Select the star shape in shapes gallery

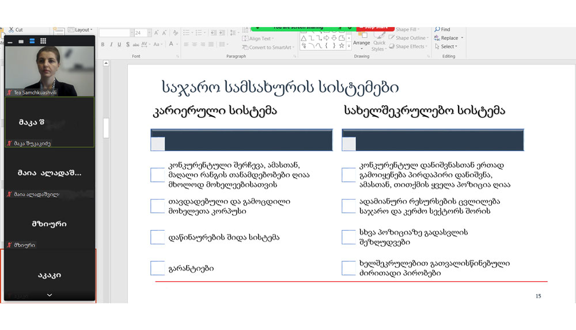click(342, 46)
